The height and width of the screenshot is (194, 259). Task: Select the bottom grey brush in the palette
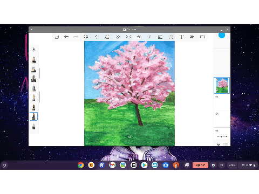click(x=33, y=127)
